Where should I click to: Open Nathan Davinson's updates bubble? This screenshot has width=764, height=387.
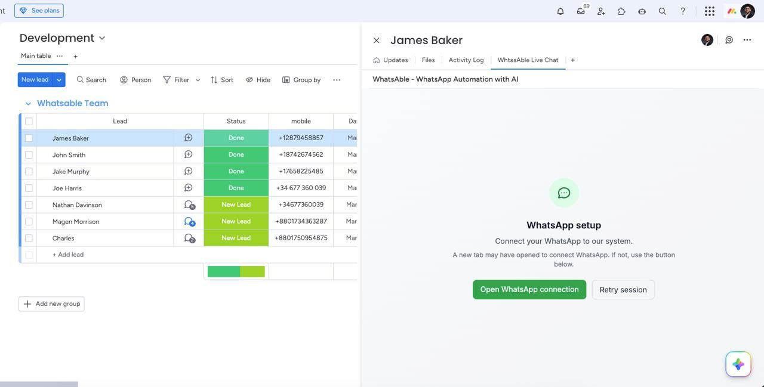pos(189,205)
